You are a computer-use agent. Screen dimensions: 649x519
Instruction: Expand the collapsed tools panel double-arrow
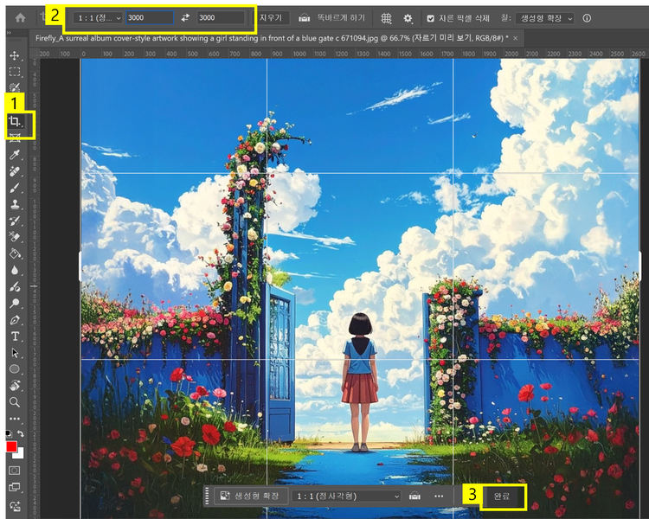pyautogui.click(x=9, y=32)
